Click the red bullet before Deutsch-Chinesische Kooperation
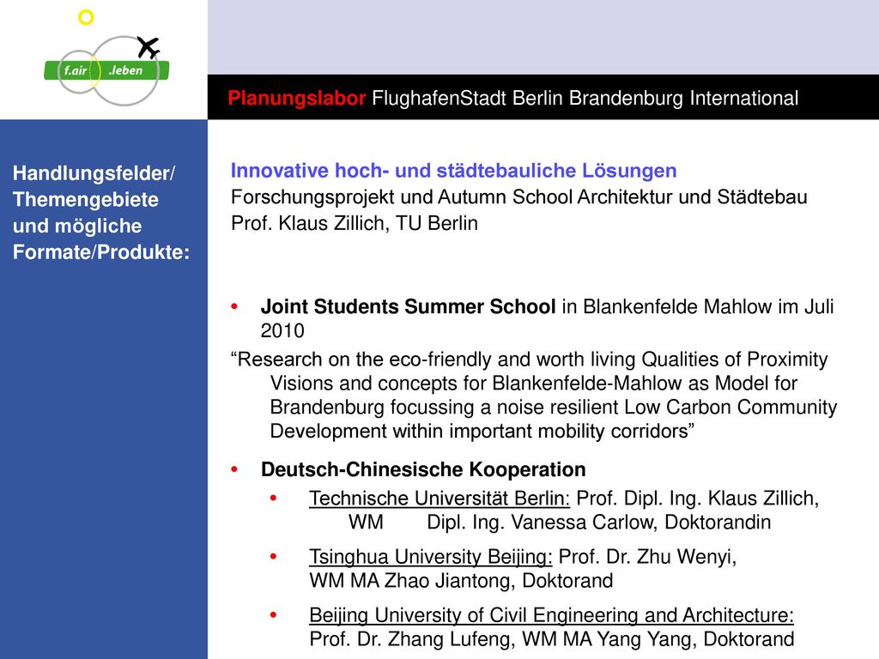879x659 pixels. pyautogui.click(x=234, y=469)
